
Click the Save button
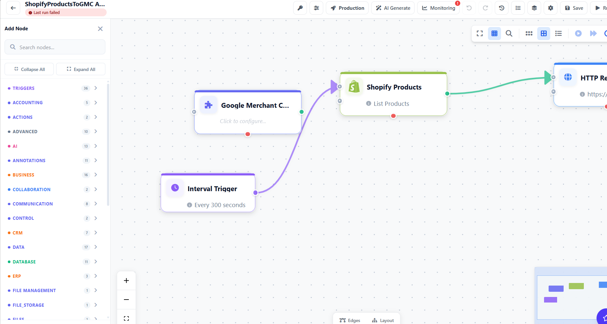(574, 8)
